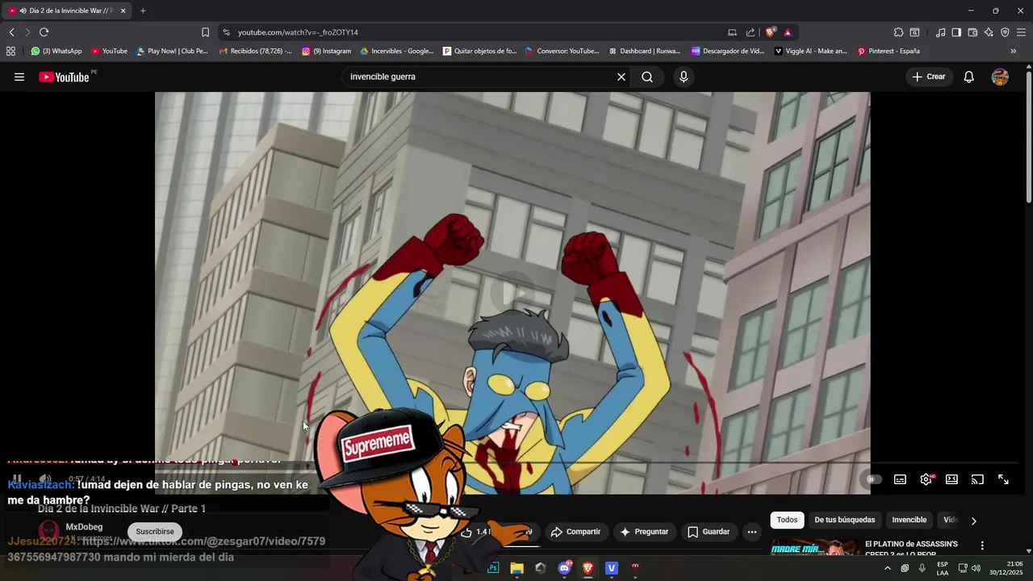The width and height of the screenshot is (1033, 581).
Task: Run the search with the magnifier button
Action: [647, 77]
